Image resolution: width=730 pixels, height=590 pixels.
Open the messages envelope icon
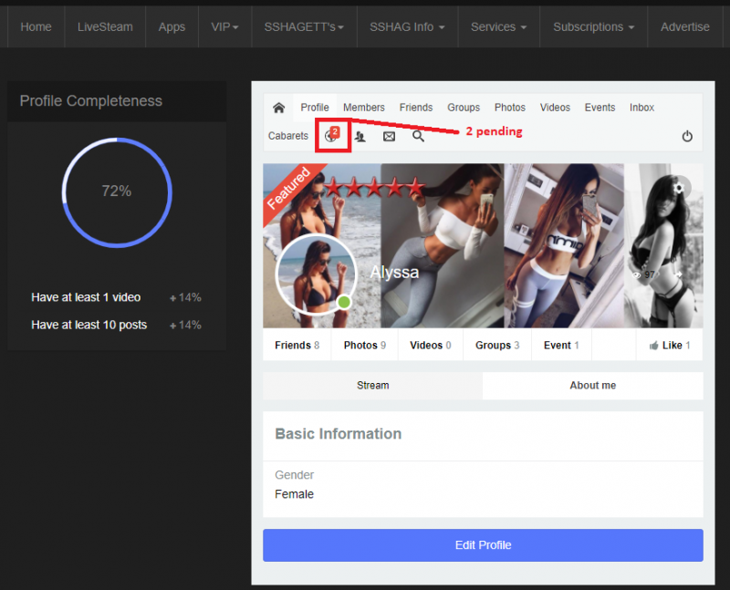pos(389,137)
